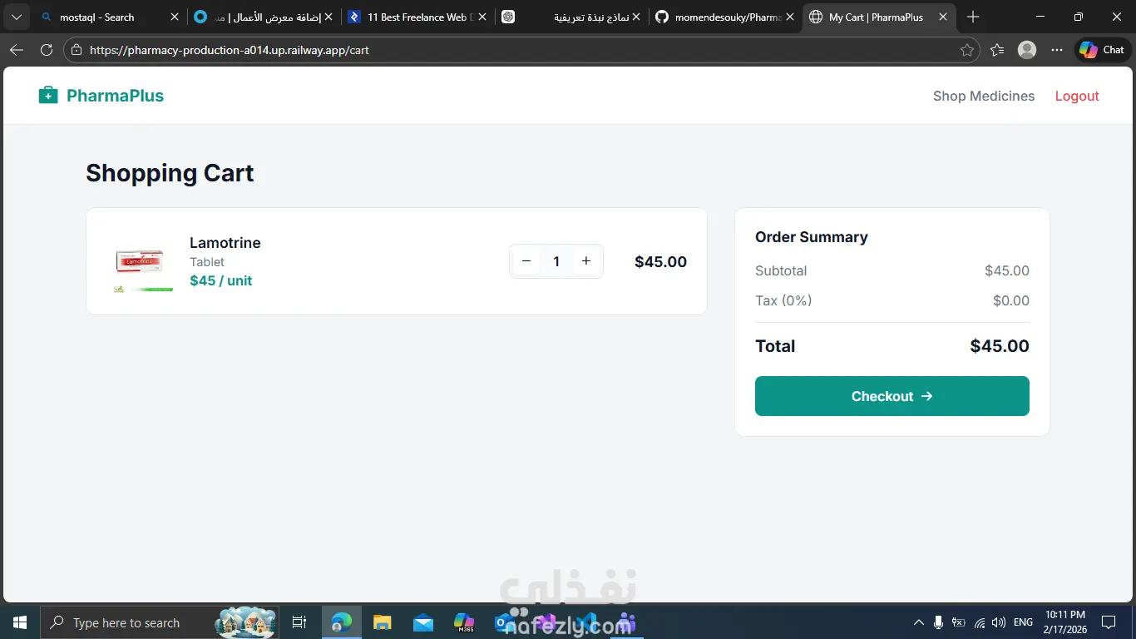This screenshot has height=639, width=1136.
Task: Switch to the mostaql - Search tab
Action: click(x=108, y=17)
